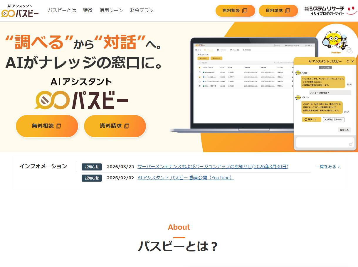Image resolution: width=358 pixels, height=267 pixels.
Task: Click the date 2026/02/02
Action: [120, 178]
